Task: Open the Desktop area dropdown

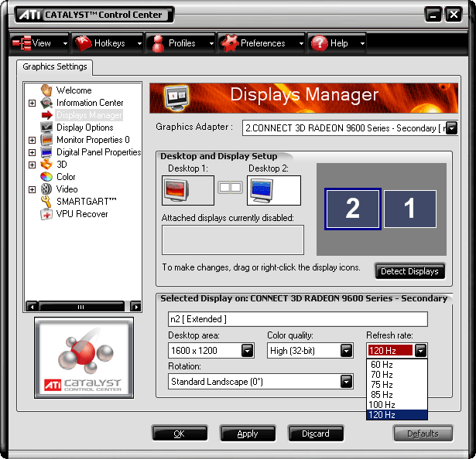Action: pos(248,351)
